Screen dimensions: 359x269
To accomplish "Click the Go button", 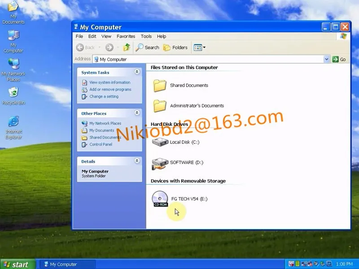I will click(339, 59).
